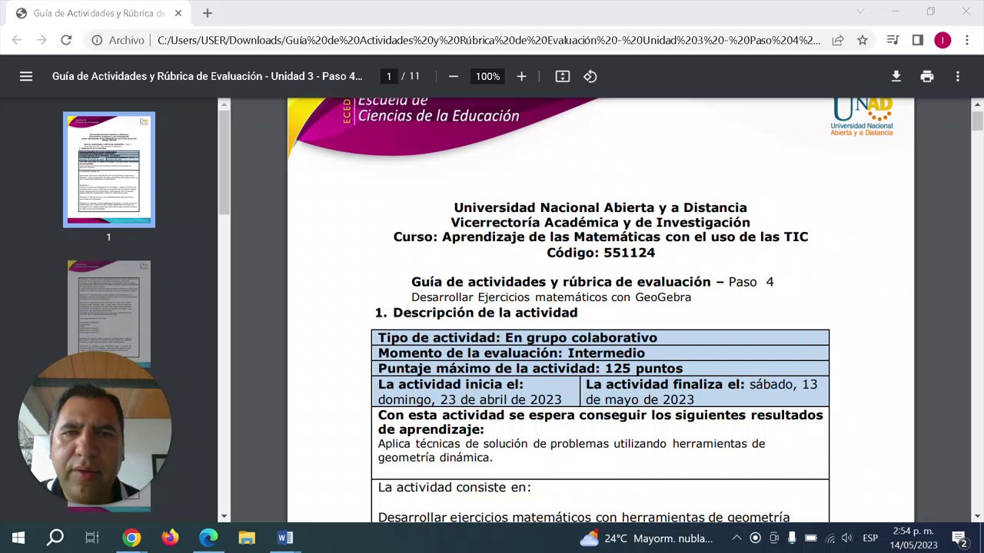Reload the current page

pos(66,40)
